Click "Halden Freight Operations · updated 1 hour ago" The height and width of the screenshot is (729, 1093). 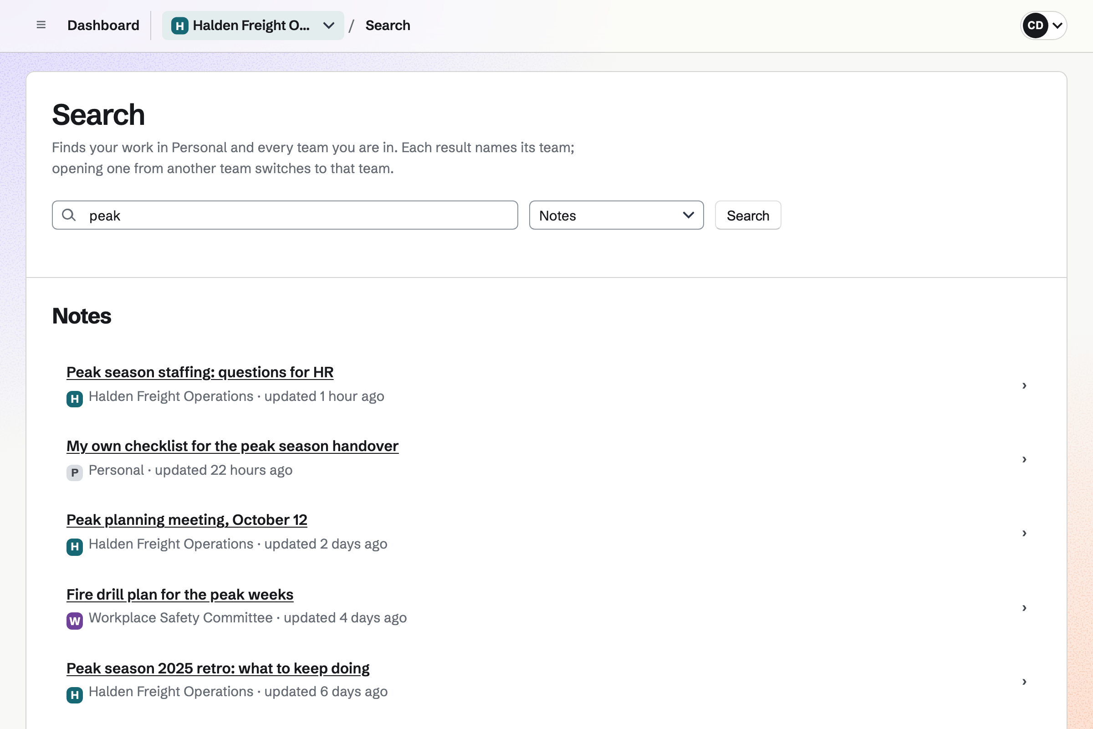[x=236, y=396]
